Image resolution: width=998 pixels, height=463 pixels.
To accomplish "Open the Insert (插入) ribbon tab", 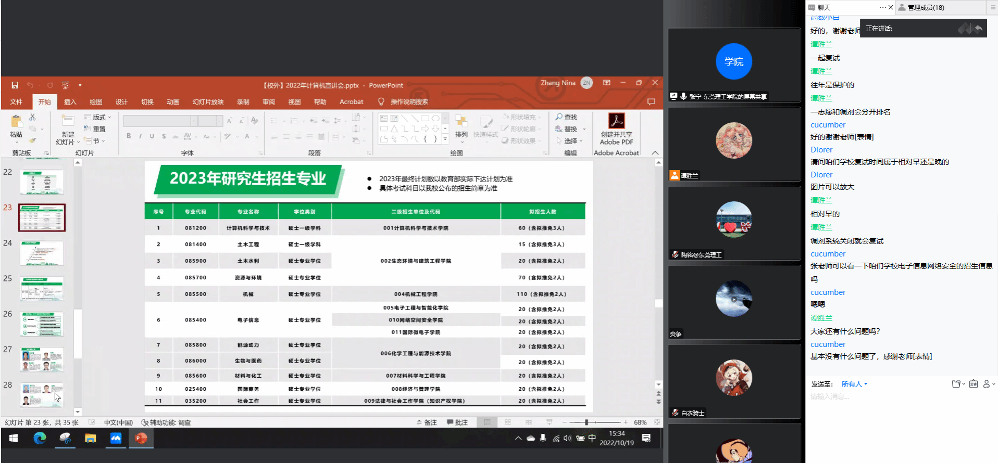I will click(x=70, y=102).
